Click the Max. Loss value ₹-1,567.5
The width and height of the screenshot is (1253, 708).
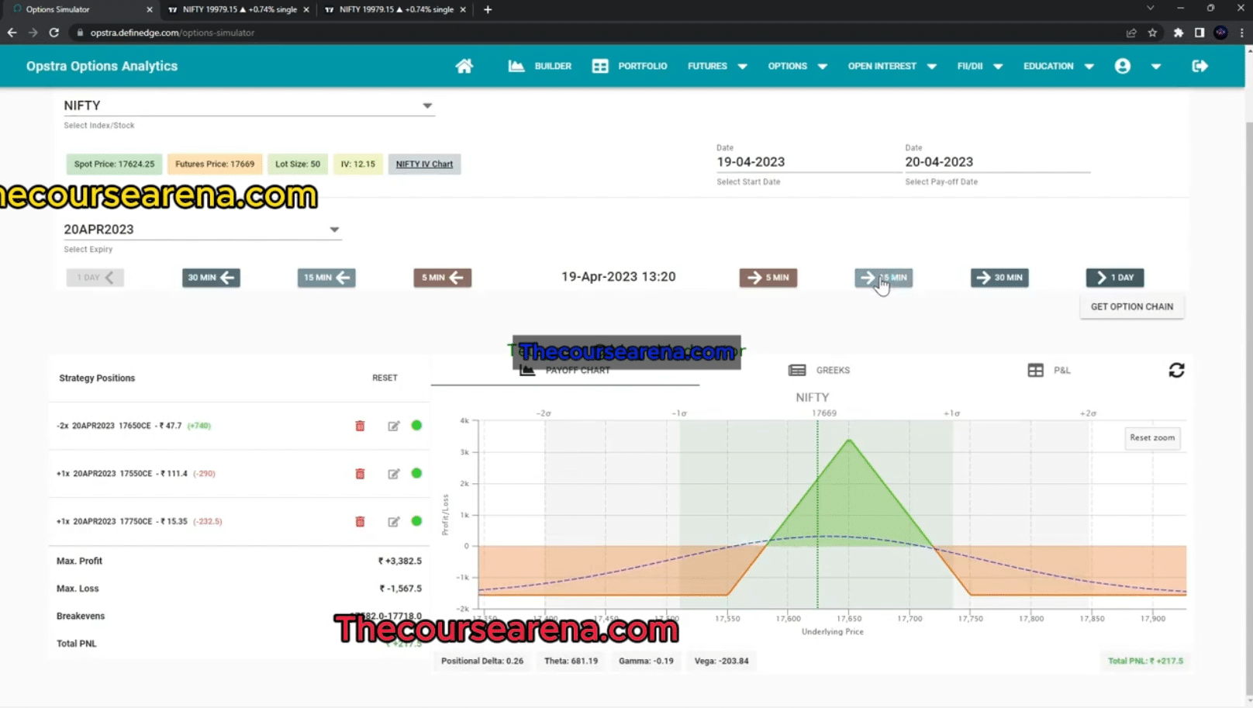pos(400,589)
